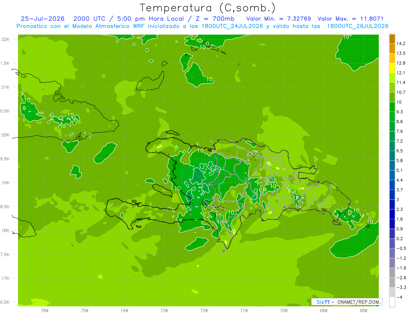Click longitude label '71W'
Image resolution: width=408 pixels, height=315 pixels.
[x=244, y=310]
